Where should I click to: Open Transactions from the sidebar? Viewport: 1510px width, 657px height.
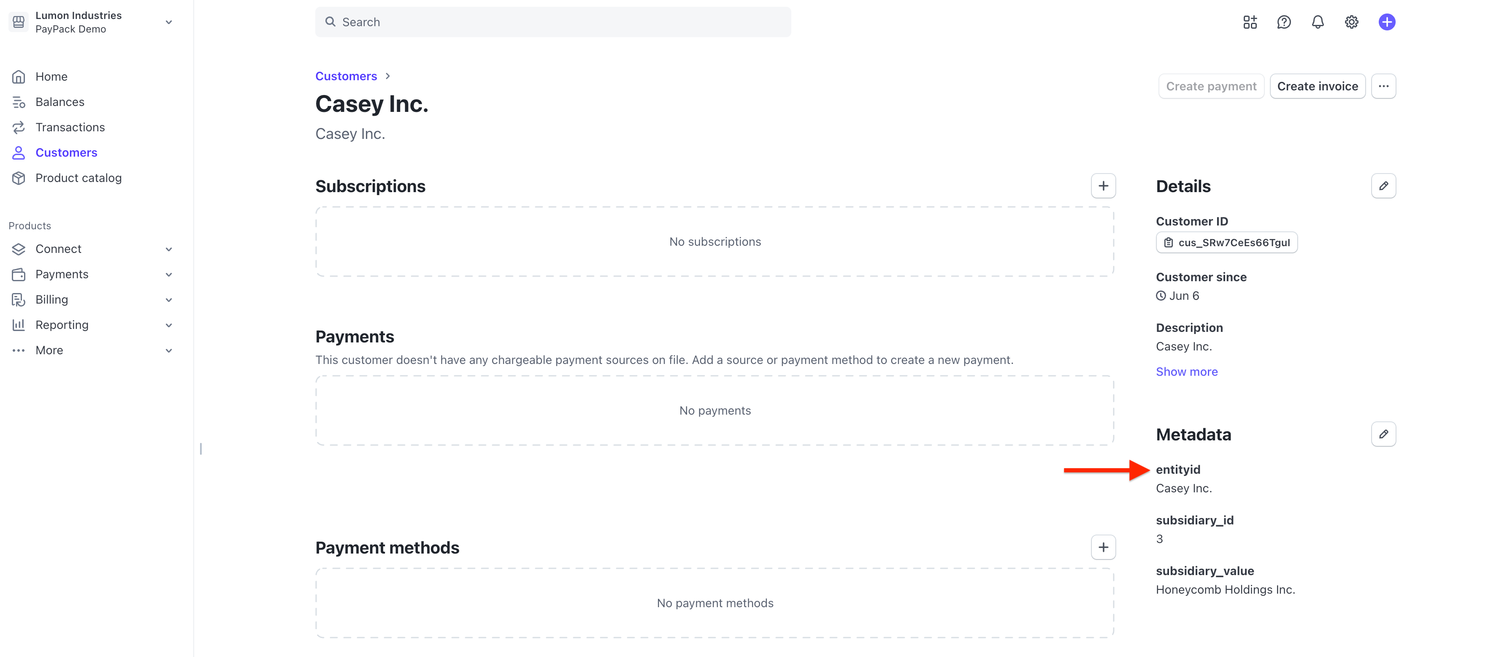[x=70, y=127]
